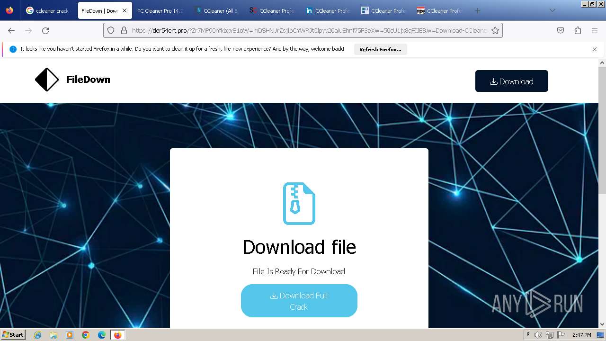Click the FileDown brand name
The height and width of the screenshot is (341, 606).
[x=88, y=80]
